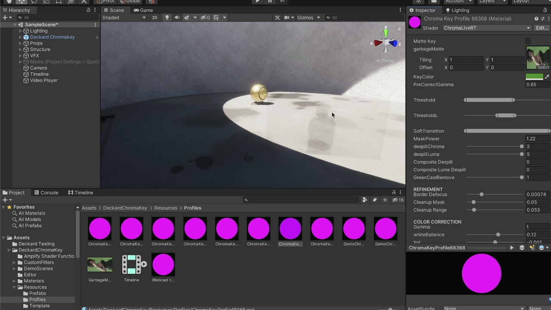Open Gizmos dropdown arrow
Viewport: 551px width, 310px height.
click(319, 18)
